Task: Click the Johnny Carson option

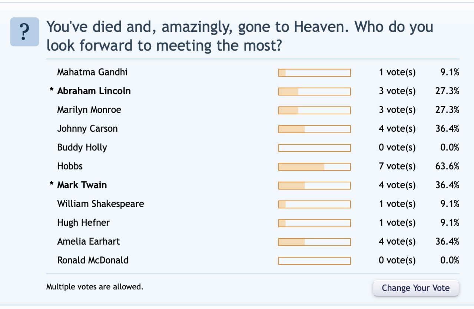Action: [x=87, y=129]
